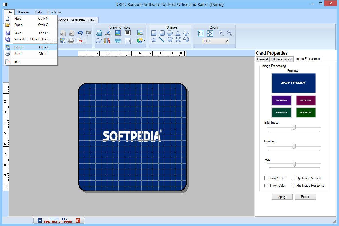Expand the shapes picker dropdown arrow
The height and width of the screenshot is (226, 339).
[144, 41]
